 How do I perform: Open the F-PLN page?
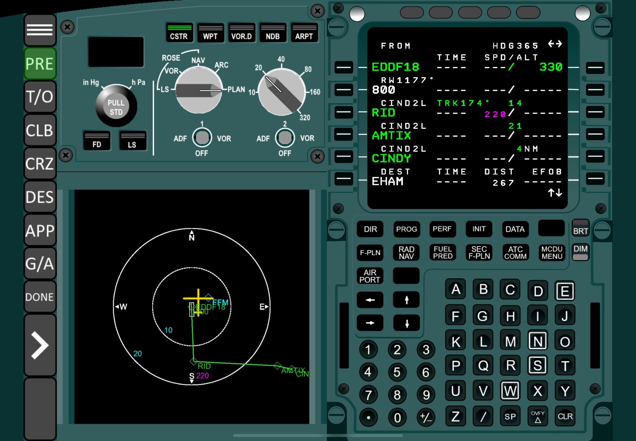pyautogui.click(x=370, y=253)
